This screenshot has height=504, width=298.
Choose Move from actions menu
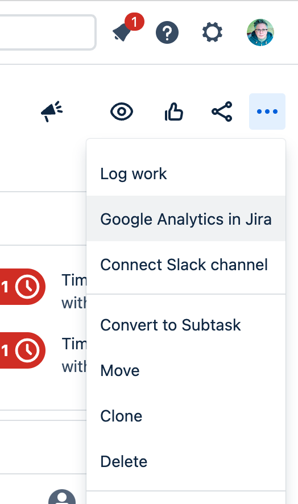click(x=186, y=370)
